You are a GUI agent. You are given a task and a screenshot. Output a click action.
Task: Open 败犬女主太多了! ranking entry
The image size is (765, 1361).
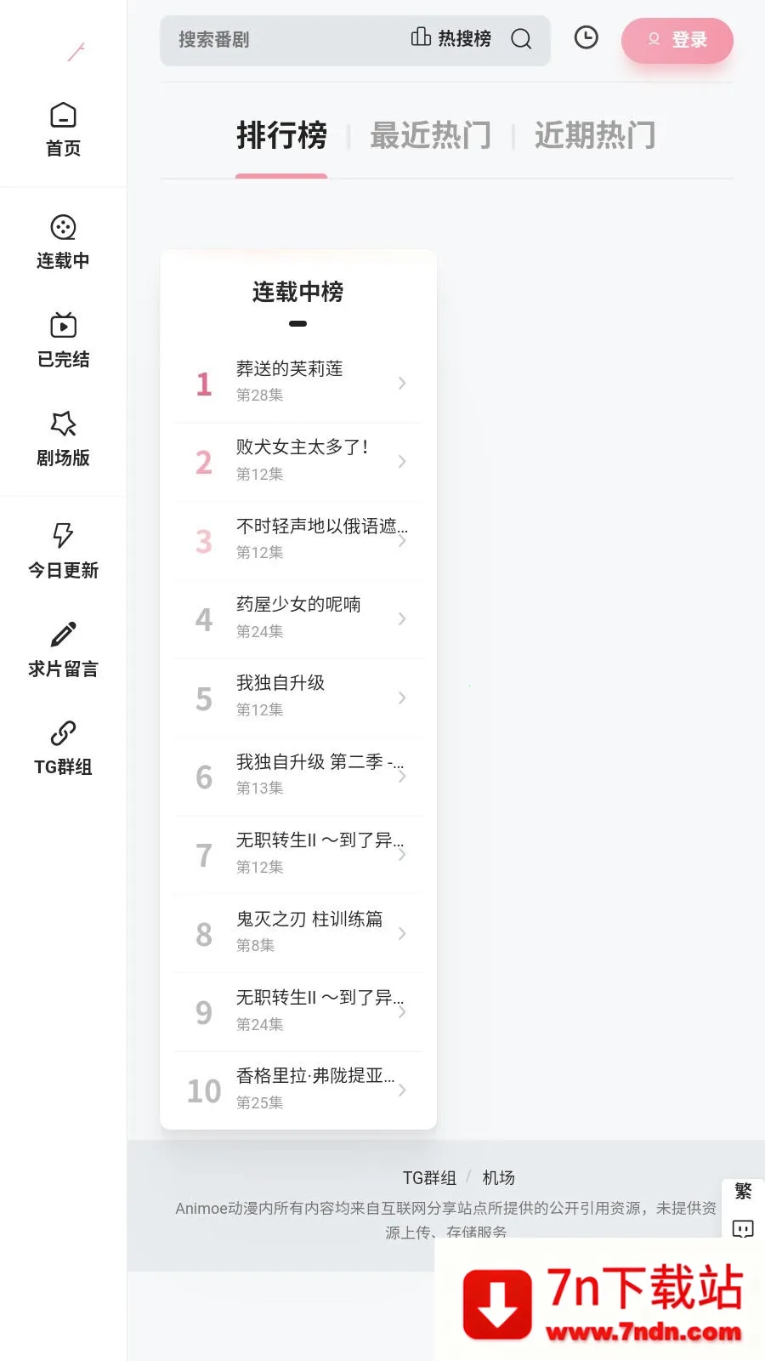tap(301, 459)
